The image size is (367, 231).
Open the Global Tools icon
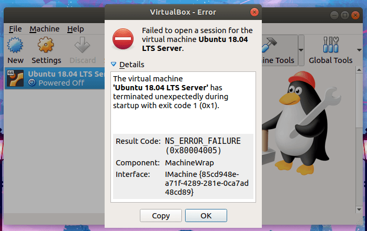tap(330, 46)
